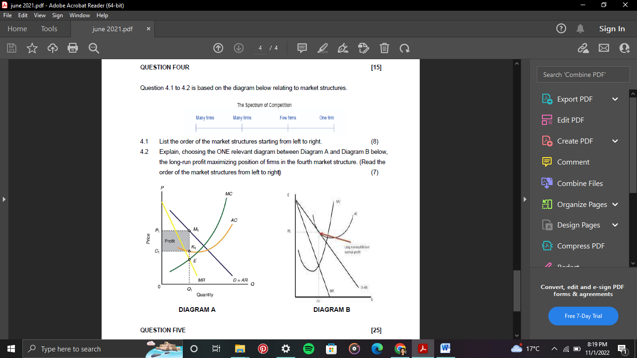Click the Add Stamp tool icon
The height and width of the screenshot is (358, 637).
363,48
